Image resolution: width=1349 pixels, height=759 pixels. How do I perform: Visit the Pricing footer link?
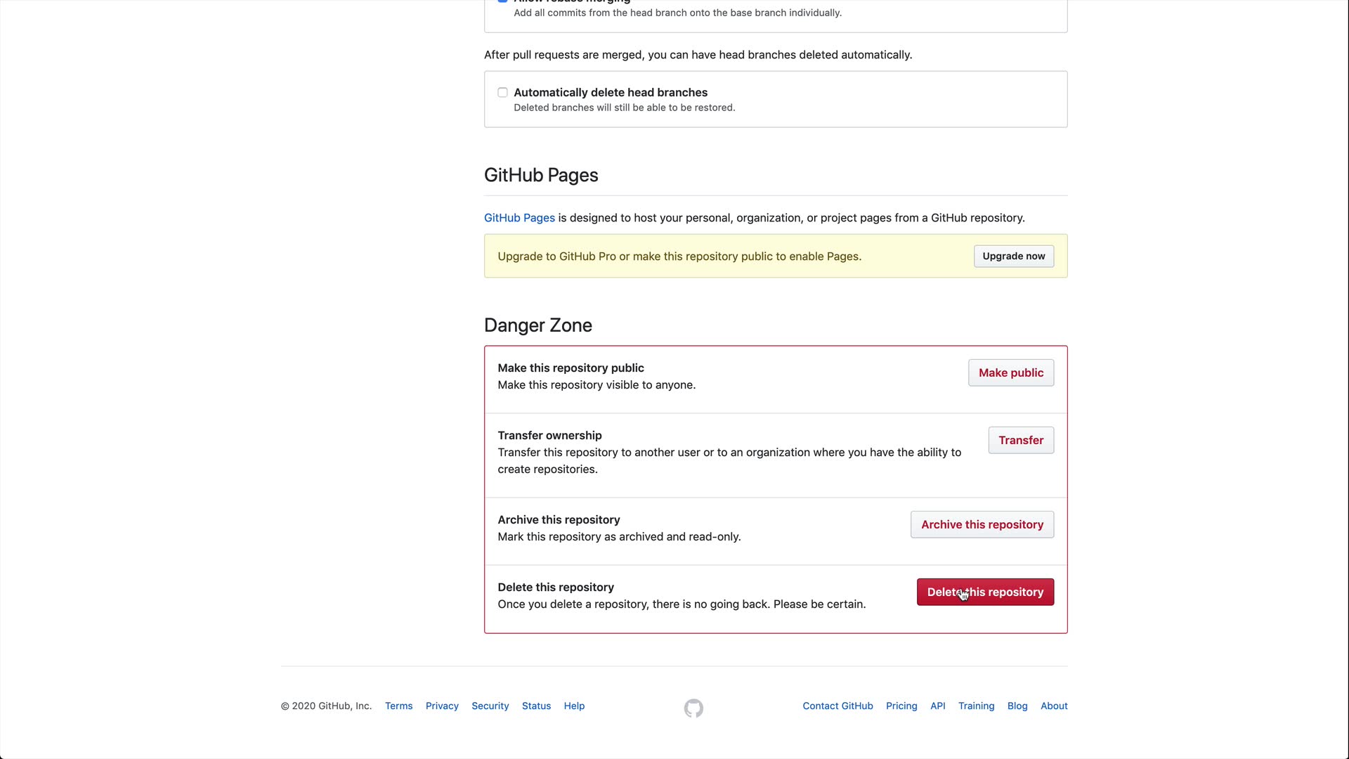pyautogui.click(x=901, y=706)
